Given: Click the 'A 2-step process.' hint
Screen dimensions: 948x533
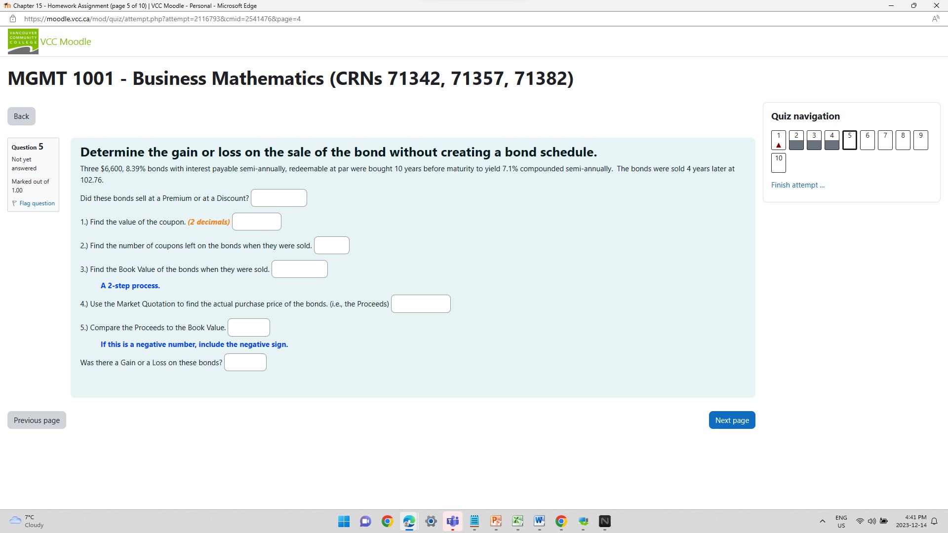Looking at the screenshot, I should pos(130,286).
